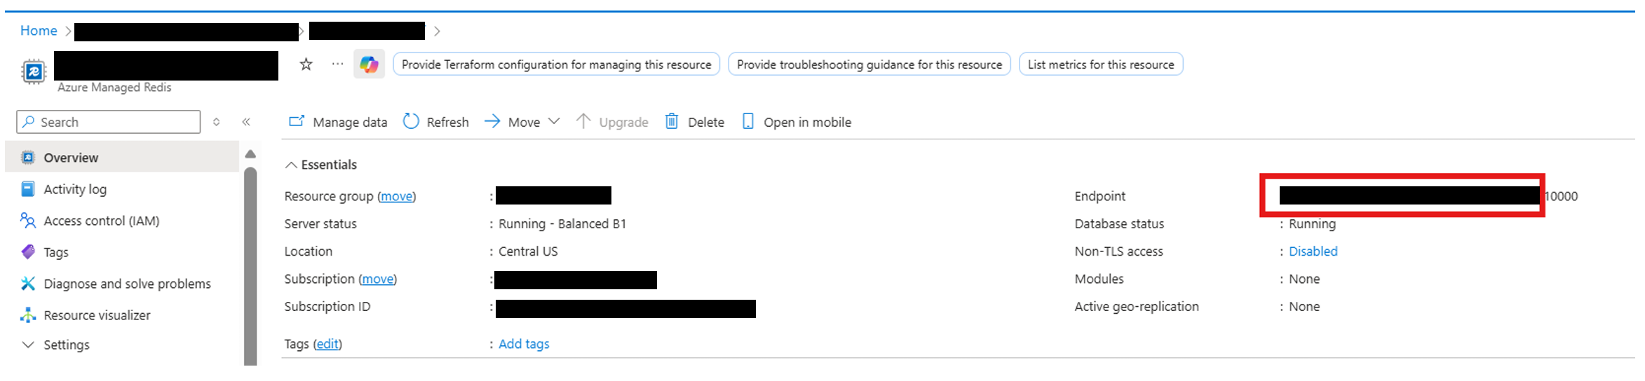Screen dimensions: 1645x381
Task: Select Access control (IAM) in the sidebar
Action: click(x=101, y=221)
